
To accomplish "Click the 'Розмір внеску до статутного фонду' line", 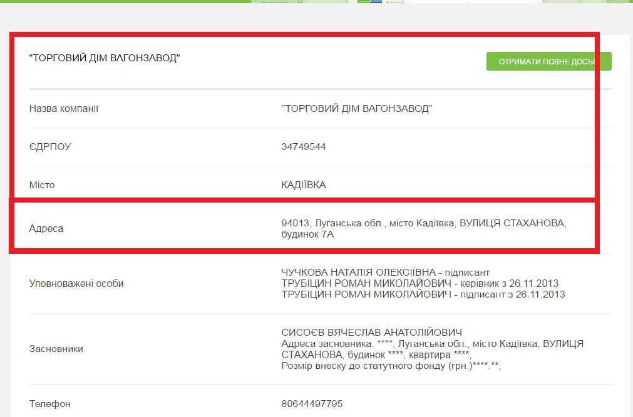I will pyautogui.click(x=391, y=366).
